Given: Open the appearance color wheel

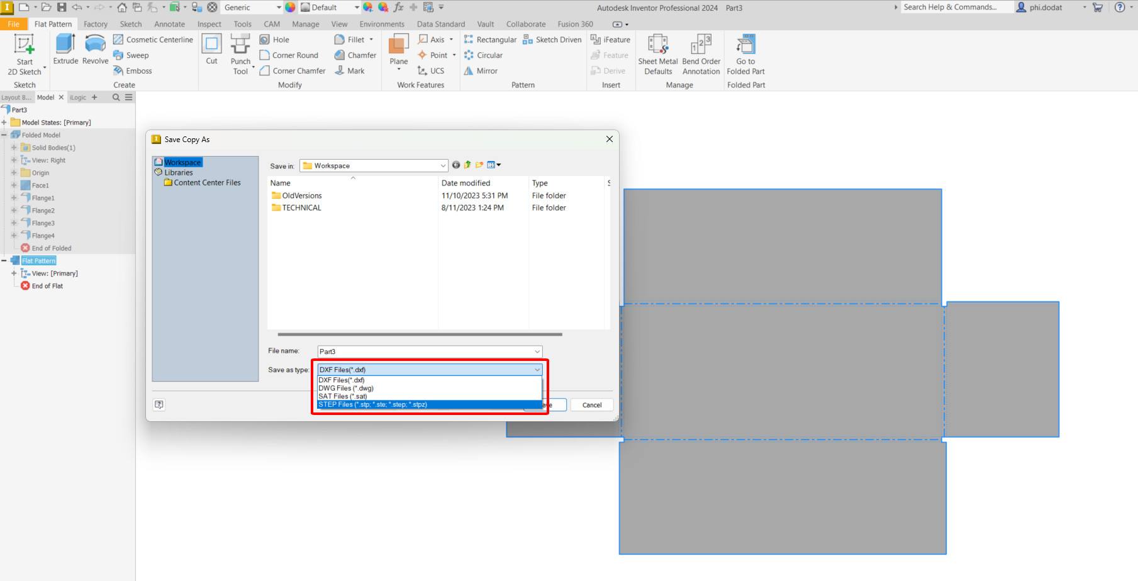Looking at the screenshot, I should coord(290,8).
